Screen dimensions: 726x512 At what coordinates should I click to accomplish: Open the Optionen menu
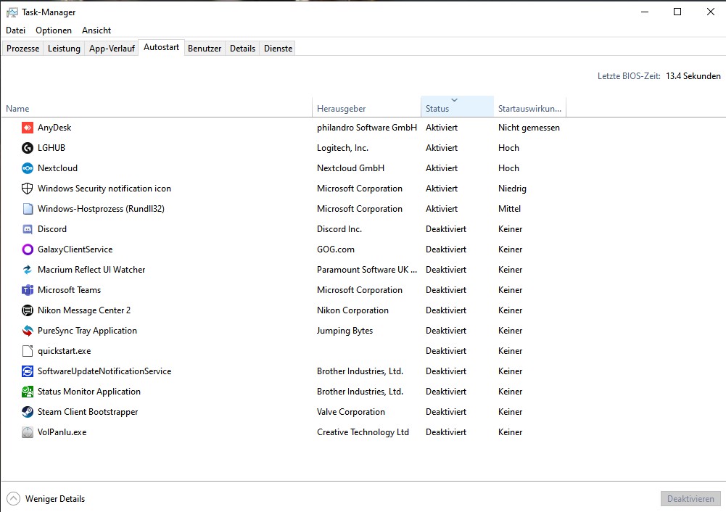54,30
